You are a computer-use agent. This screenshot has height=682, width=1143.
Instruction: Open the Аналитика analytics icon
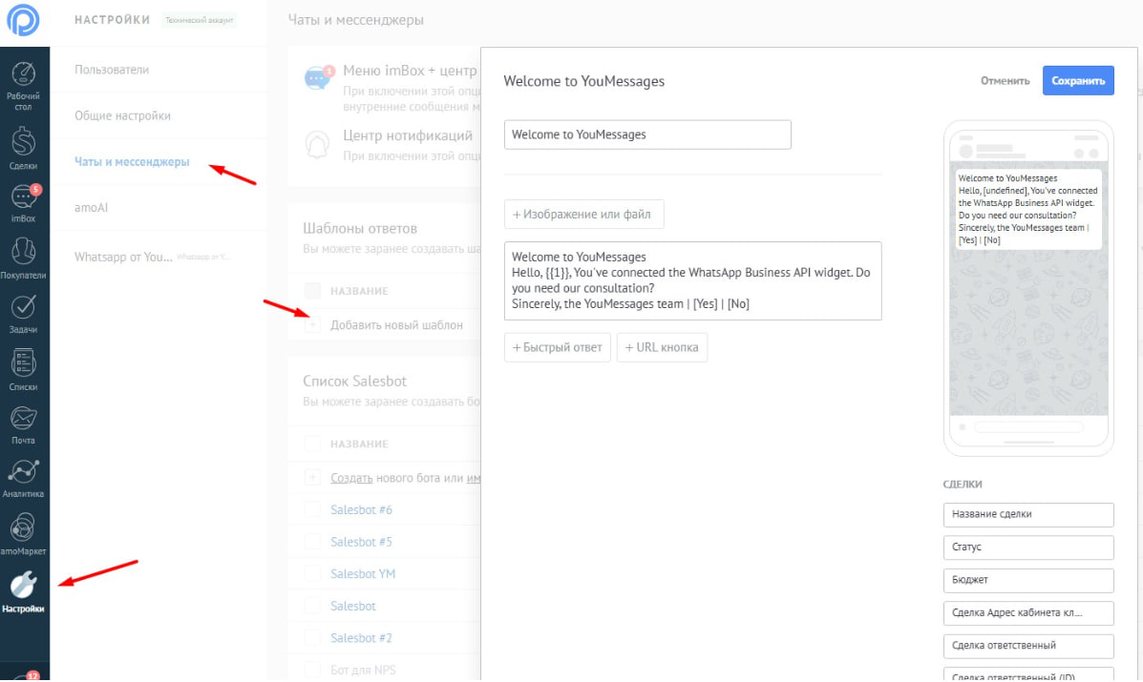tap(25, 474)
